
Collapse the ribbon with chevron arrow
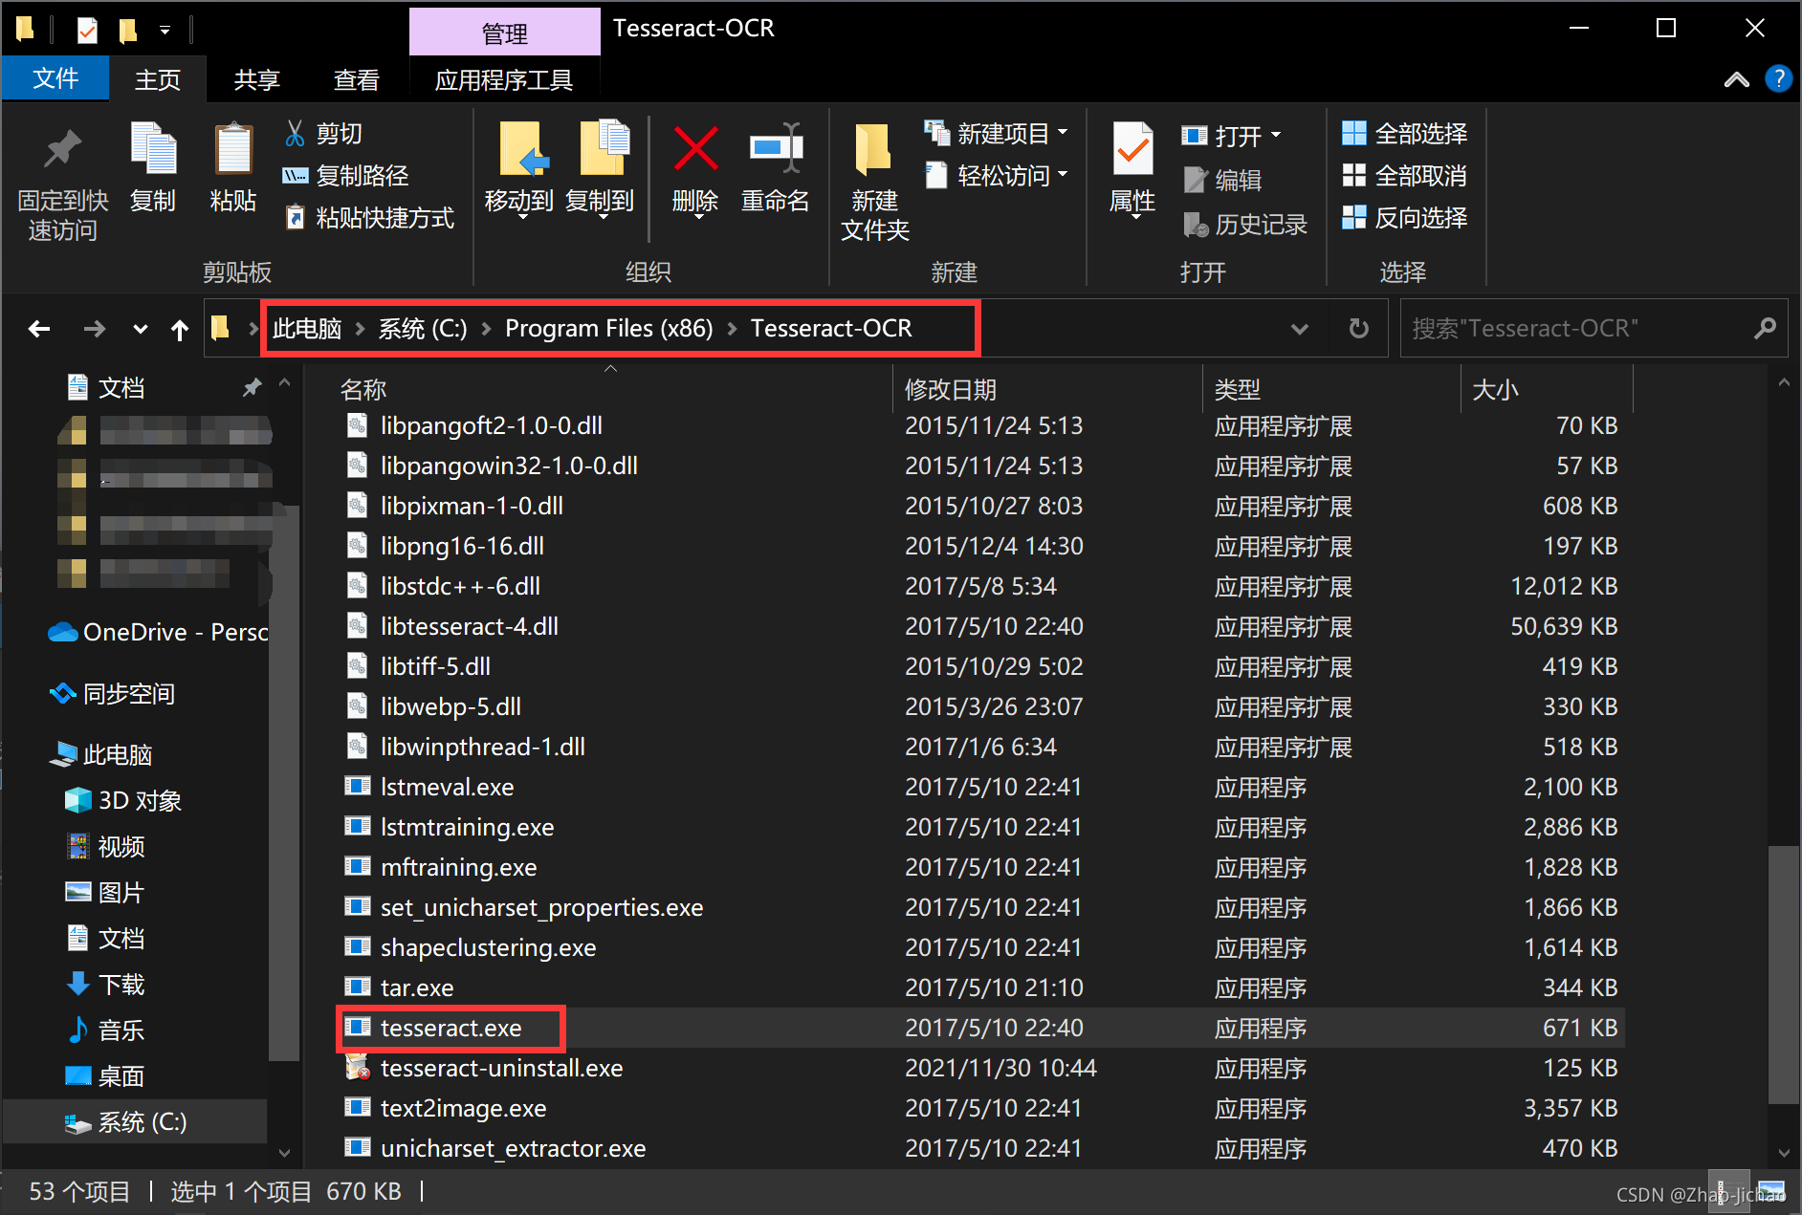pos(1736,79)
